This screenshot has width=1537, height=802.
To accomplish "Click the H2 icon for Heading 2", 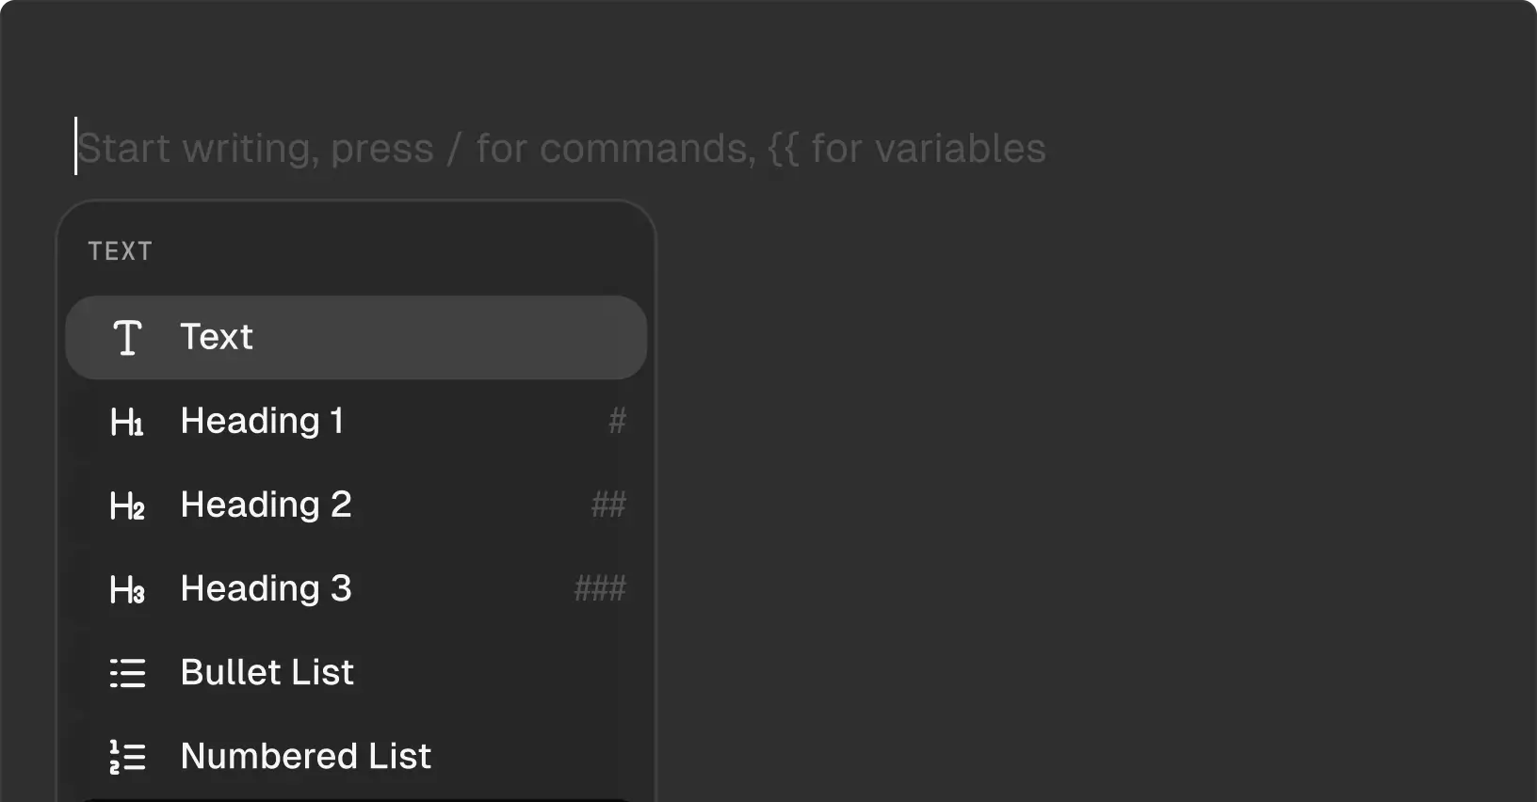I will 127,505.
